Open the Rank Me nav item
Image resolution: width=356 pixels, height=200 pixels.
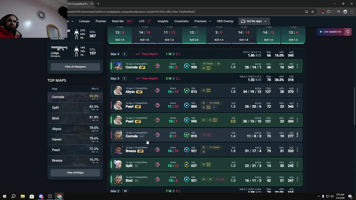[122, 21]
